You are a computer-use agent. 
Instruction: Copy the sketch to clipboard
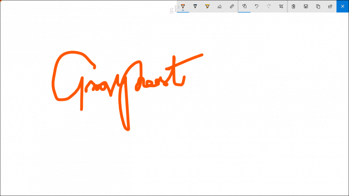(318, 7)
